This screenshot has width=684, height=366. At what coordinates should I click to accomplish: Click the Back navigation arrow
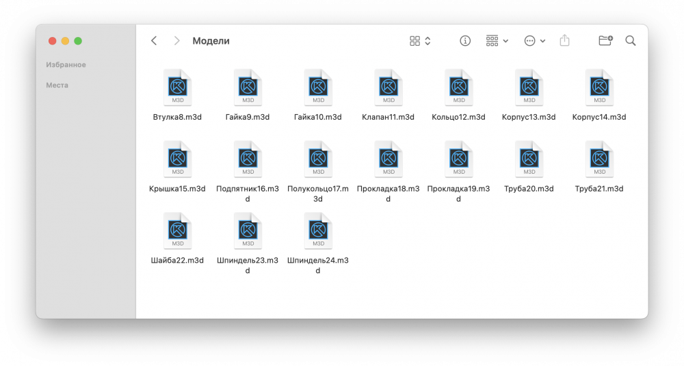pyautogui.click(x=154, y=41)
